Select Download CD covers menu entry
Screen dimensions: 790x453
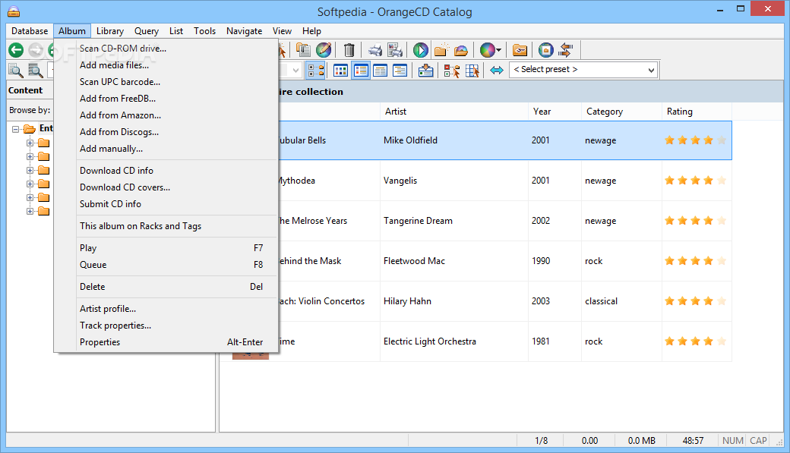[125, 187]
